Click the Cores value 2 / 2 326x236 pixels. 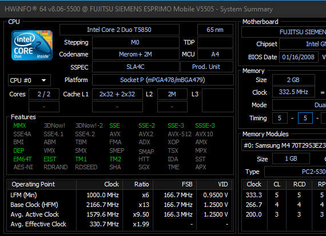[x=44, y=94]
